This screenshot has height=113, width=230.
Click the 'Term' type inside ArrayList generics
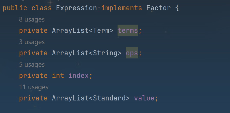pyautogui.click(x=101, y=30)
